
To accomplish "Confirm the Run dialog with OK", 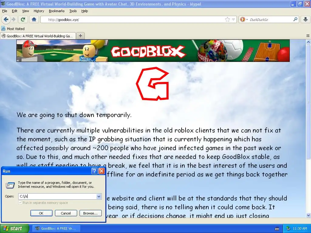I will [41, 213].
